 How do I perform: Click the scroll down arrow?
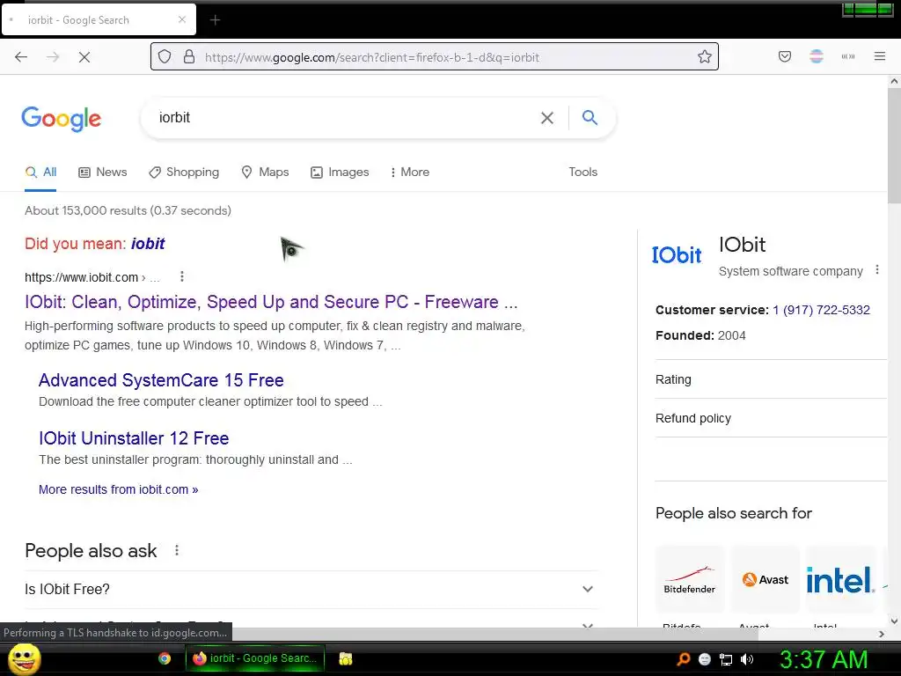point(894,621)
